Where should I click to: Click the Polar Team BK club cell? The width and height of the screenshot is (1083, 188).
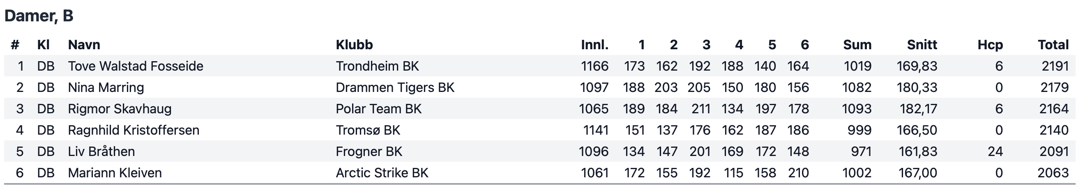tap(378, 109)
